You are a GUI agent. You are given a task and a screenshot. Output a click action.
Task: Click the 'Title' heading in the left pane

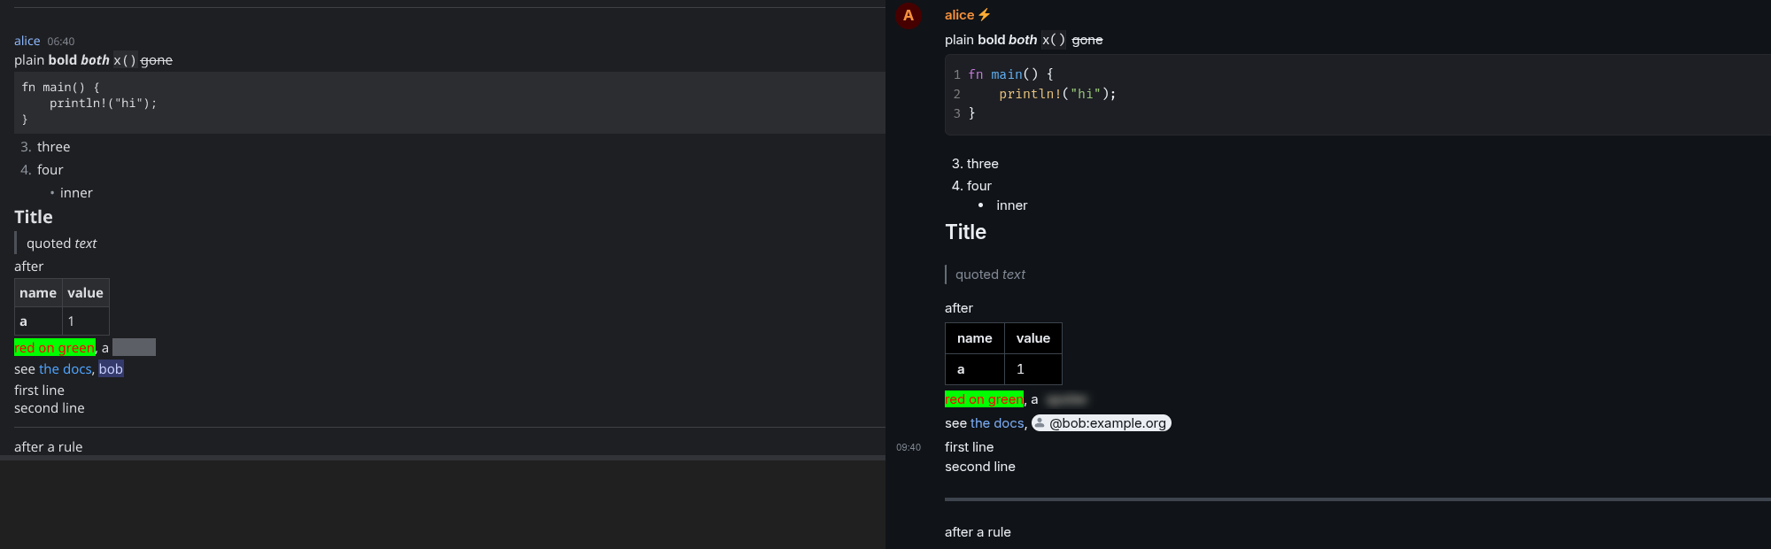pos(34,217)
